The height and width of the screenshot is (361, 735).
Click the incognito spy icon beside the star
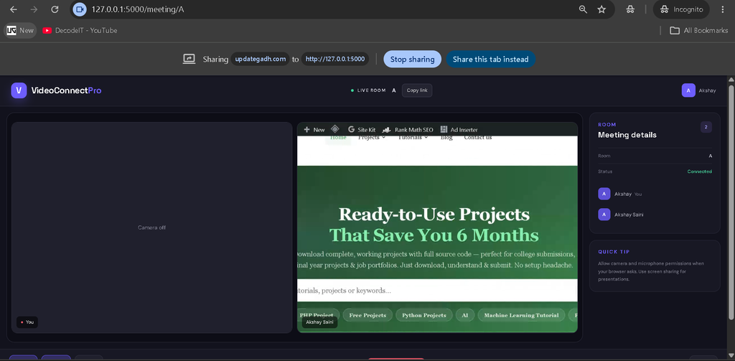point(630,9)
